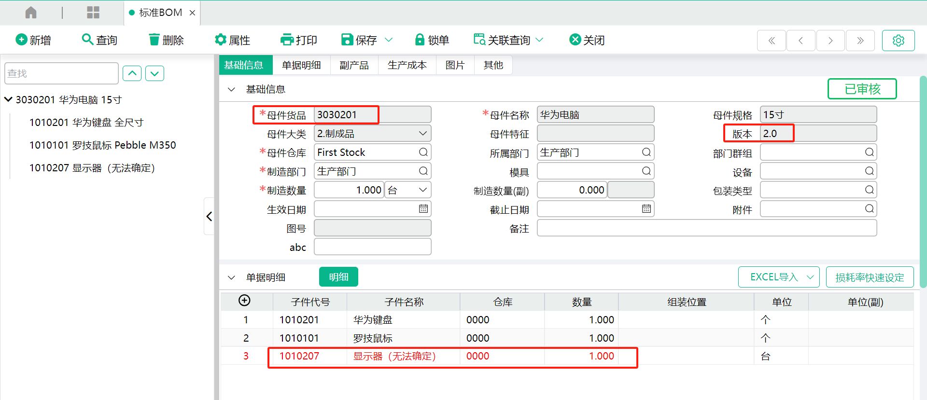Open the 生产成本 tab

tap(407, 65)
